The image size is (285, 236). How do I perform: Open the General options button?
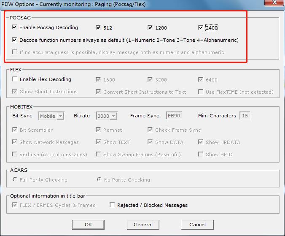point(143,225)
